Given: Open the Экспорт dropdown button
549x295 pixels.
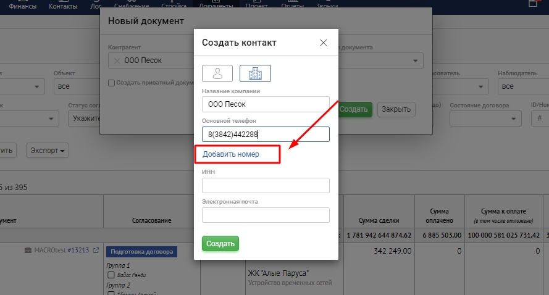Looking at the screenshot, I should click(47, 150).
